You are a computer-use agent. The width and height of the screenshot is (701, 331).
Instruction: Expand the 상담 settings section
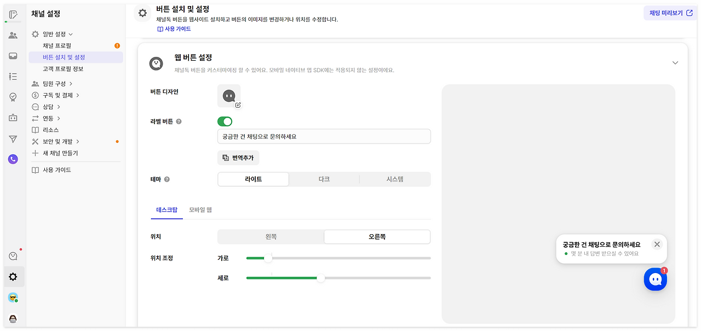point(49,106)
